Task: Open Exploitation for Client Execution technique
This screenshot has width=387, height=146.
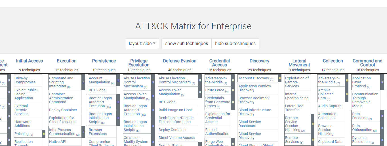Action: click(62, 120)
